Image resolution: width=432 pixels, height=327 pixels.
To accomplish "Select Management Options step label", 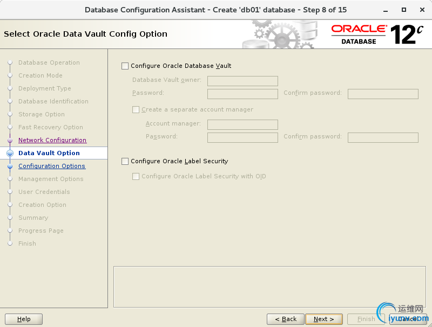I will pyautogui.click(x=51, y=179).
